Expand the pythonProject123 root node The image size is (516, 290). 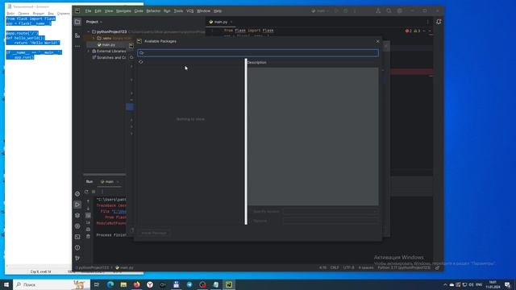click(x=89, y=31)
